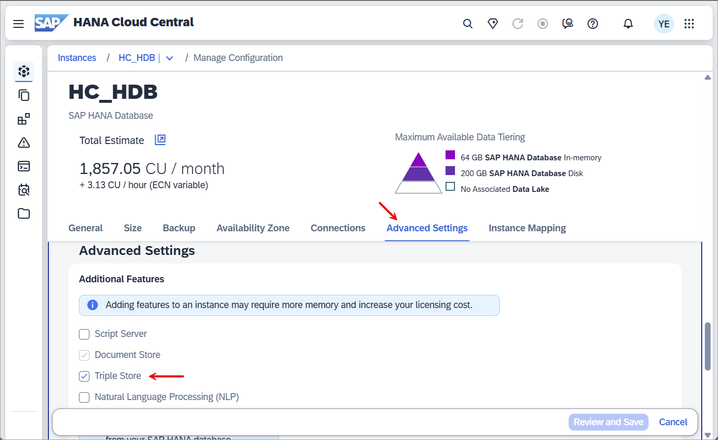Switch to the Instance Mapping tab
Viewport: 718px width, 440px height.
coord(527,228)
